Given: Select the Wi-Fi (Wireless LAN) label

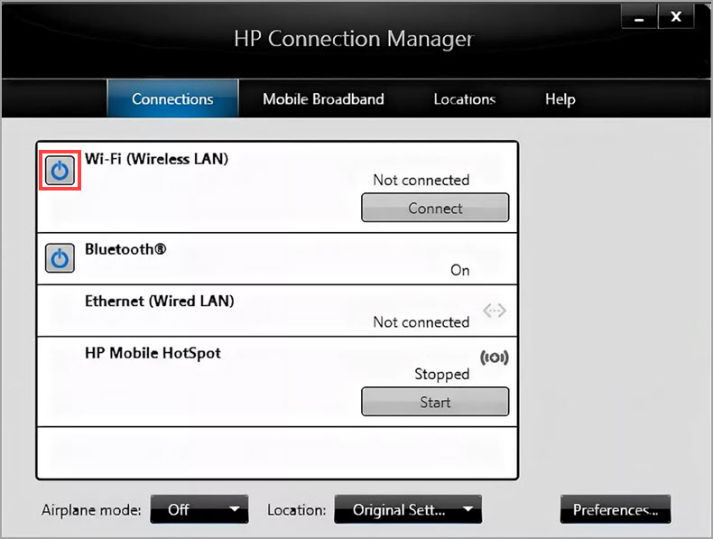Looking at the screenshot, I should click(x=156, y=159).
